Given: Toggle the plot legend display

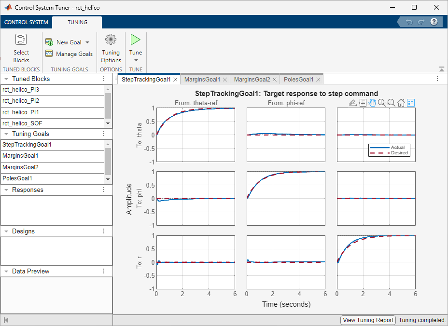Looking at the screenshot, I should pos(411,102).
